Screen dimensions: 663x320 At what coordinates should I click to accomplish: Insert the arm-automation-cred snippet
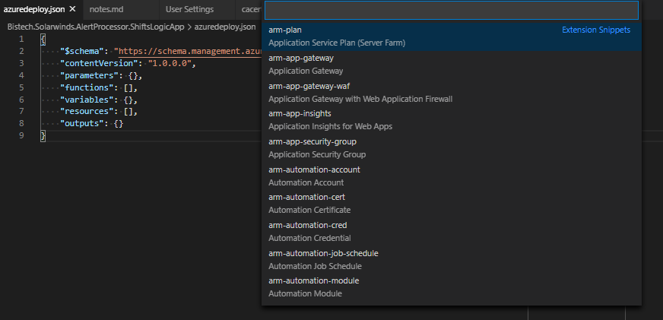(x=451, y=231)
